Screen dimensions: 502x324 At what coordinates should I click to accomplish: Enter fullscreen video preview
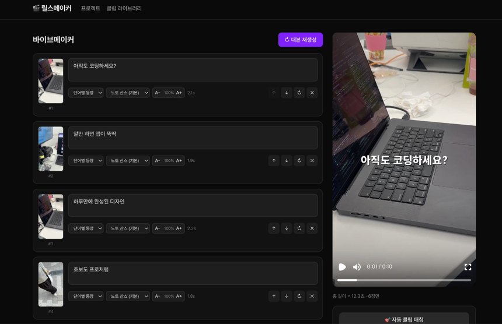click(468, 267)
